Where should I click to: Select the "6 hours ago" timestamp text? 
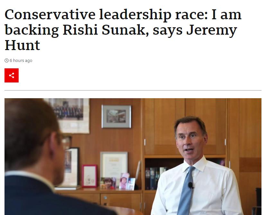(21, 61)
